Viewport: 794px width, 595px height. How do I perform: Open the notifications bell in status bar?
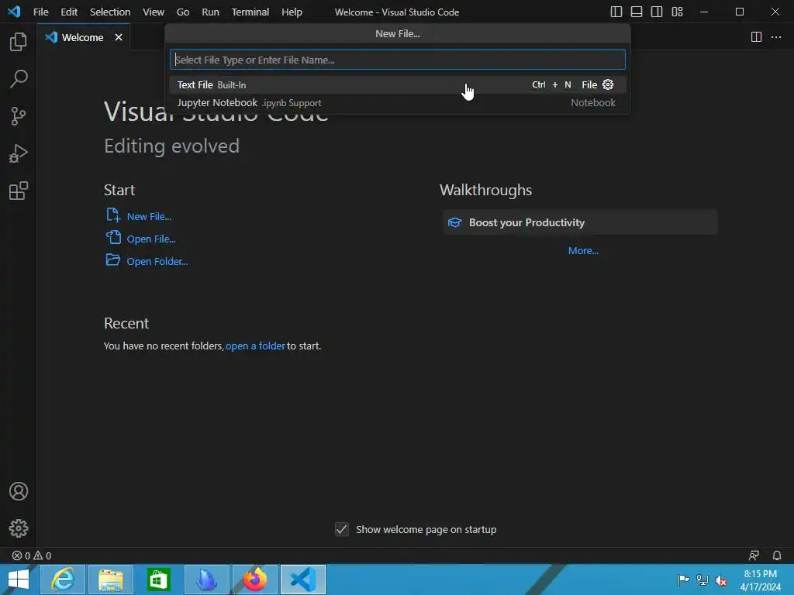(777, 555)
